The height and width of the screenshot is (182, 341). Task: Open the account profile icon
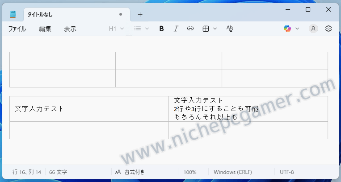tap(313, 29)
